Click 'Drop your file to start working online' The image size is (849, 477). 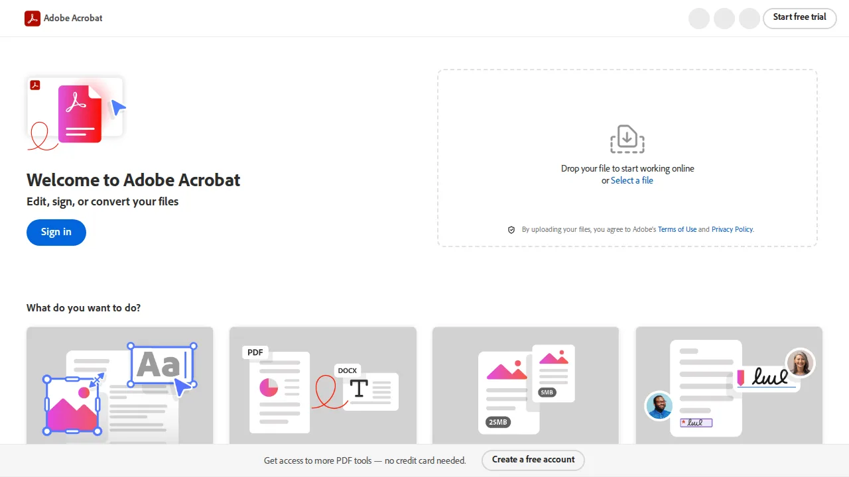pyautogui.click(x=627, y=169)
